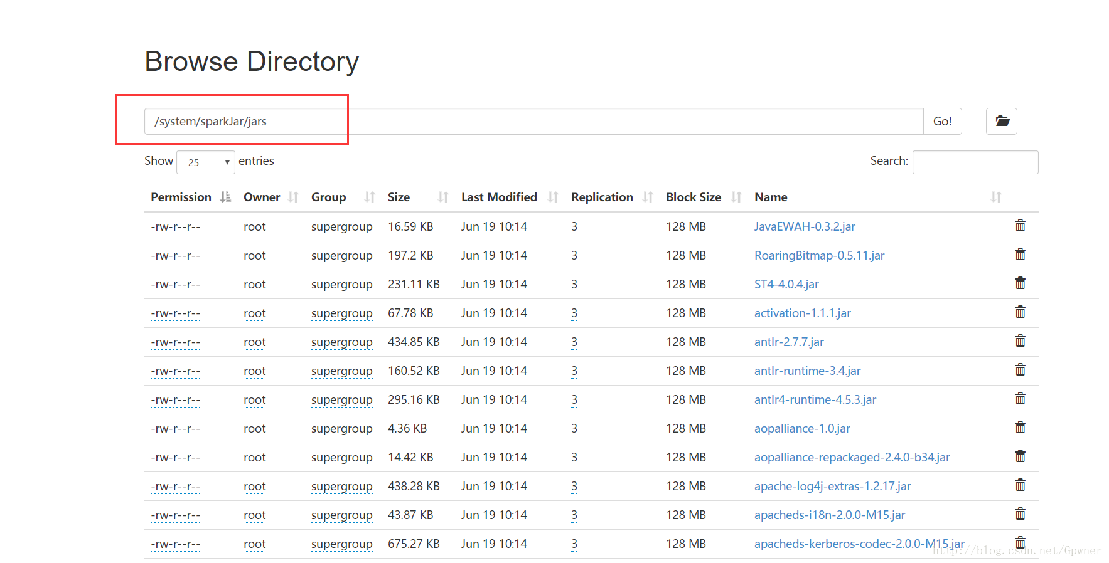The image size is (1109, 563).
Task: Click size 16.59 KB cell
Action: (x=410, y=226)
